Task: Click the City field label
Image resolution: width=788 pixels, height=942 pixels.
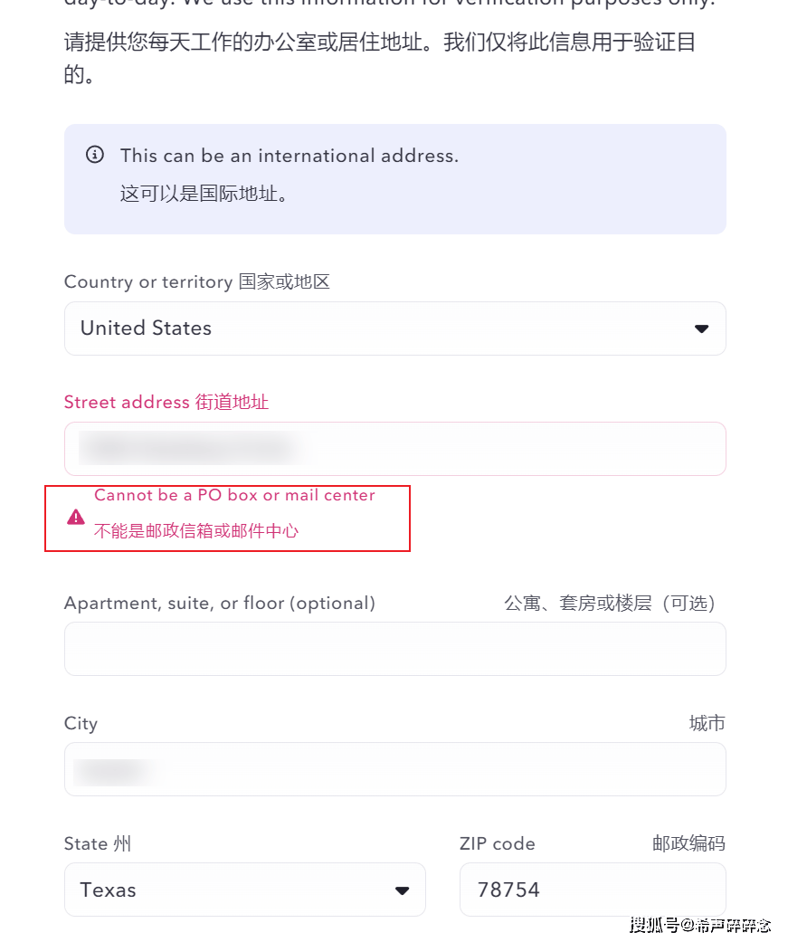Action: click(81, 724)
